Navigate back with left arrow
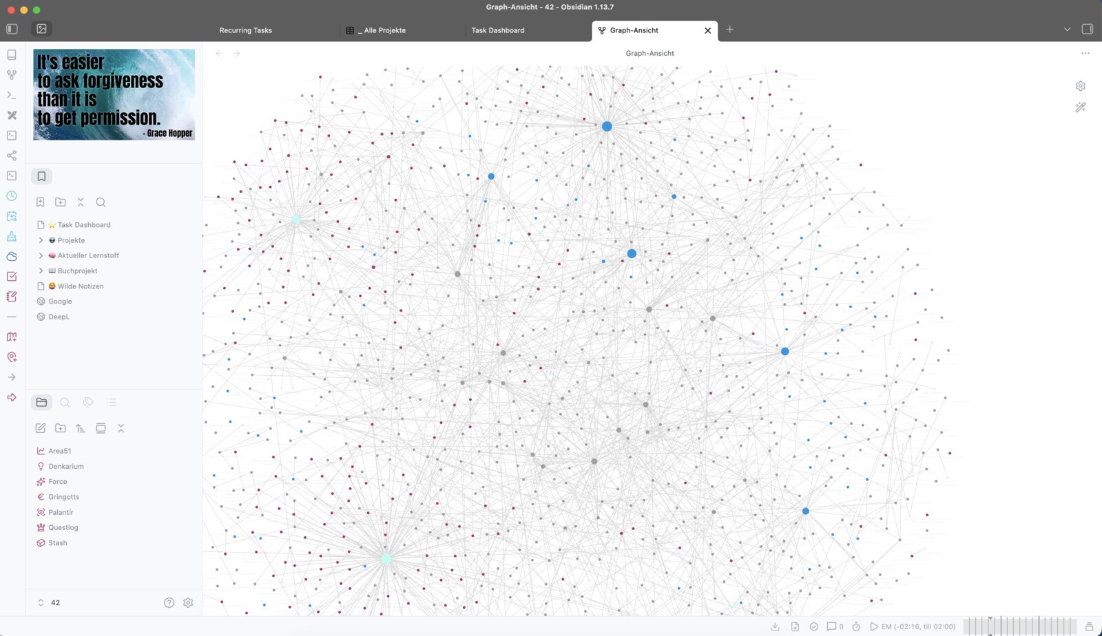The height and width of the screenshot is (636, 1102). (218, 53)
